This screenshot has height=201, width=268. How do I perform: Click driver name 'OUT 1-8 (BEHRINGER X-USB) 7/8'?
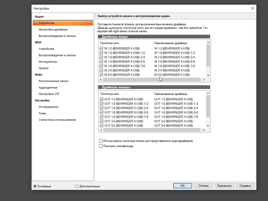pos(176,117)
